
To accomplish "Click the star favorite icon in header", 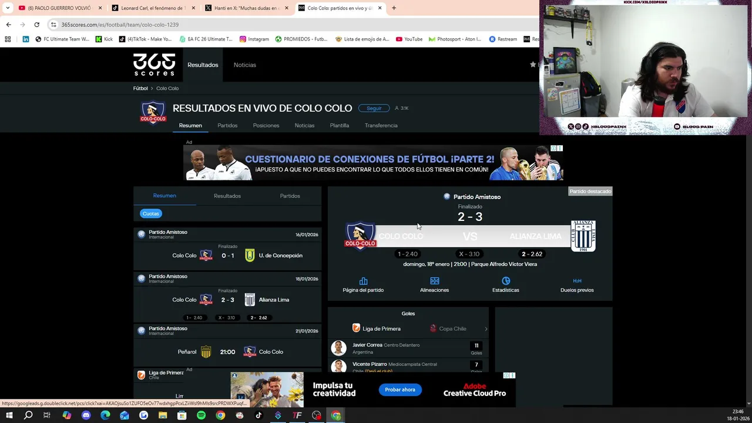I will (533, 65).
